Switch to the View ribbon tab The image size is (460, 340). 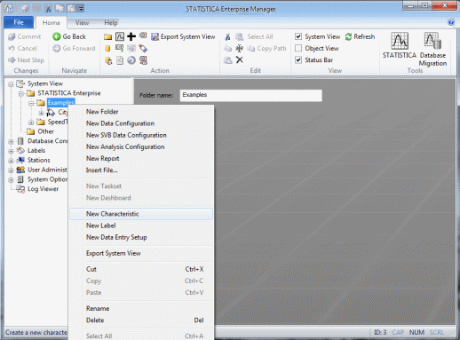tap(82, 23)
